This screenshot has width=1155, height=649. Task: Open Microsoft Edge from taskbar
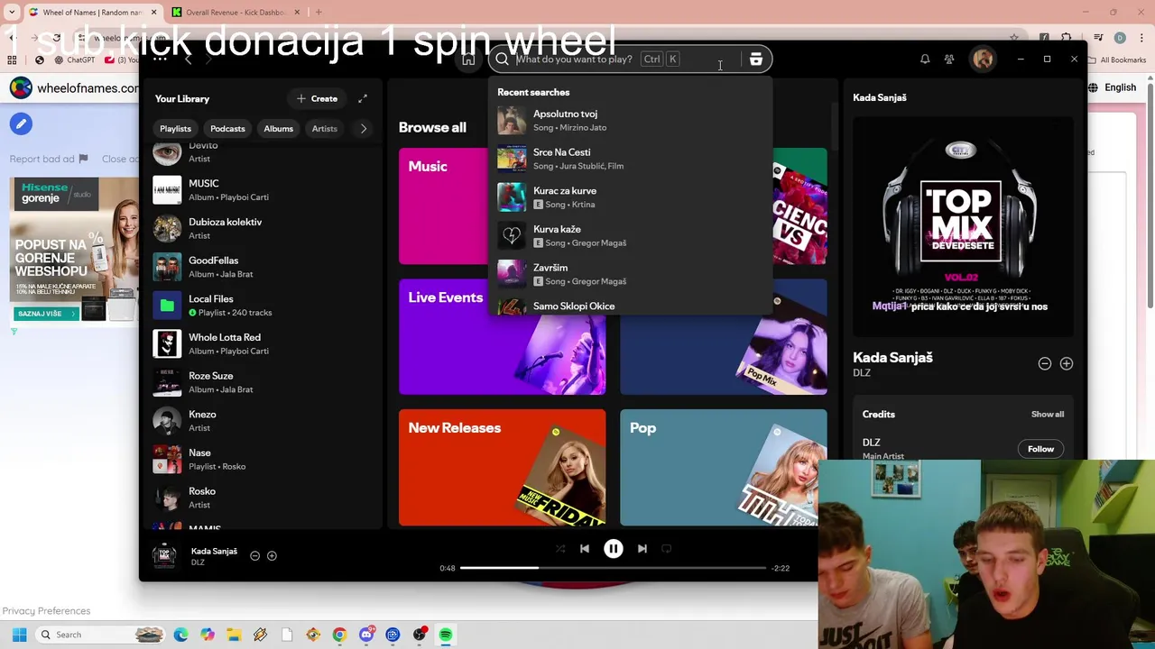[x=181, y=635]
